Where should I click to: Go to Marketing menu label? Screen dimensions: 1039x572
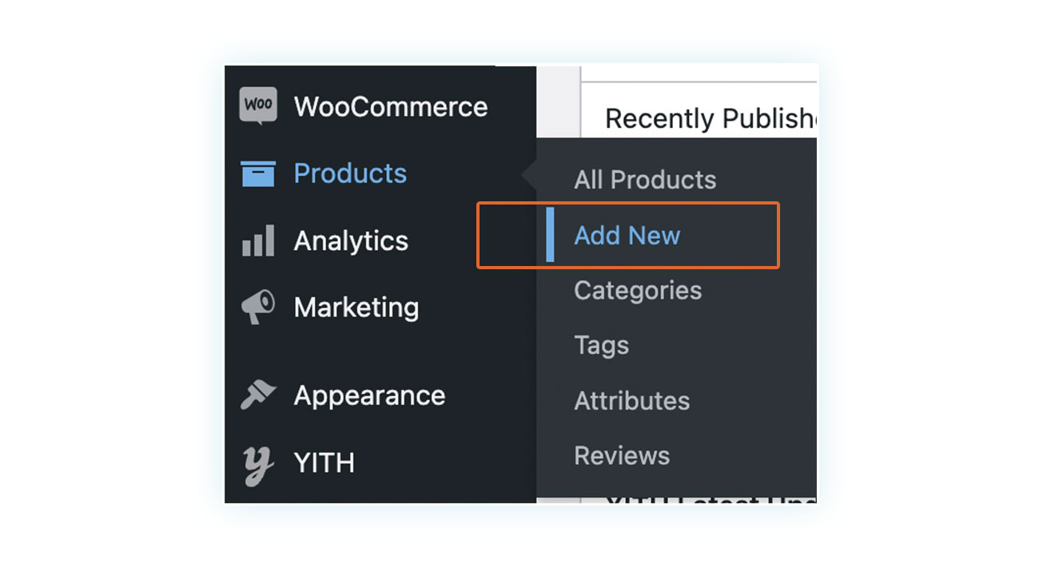point(356,308)
